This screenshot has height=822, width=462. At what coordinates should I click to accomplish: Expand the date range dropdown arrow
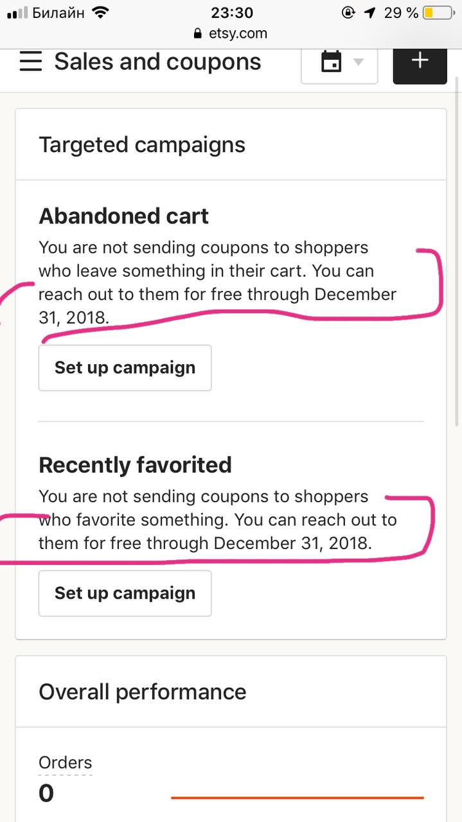(x=359, y=62)
